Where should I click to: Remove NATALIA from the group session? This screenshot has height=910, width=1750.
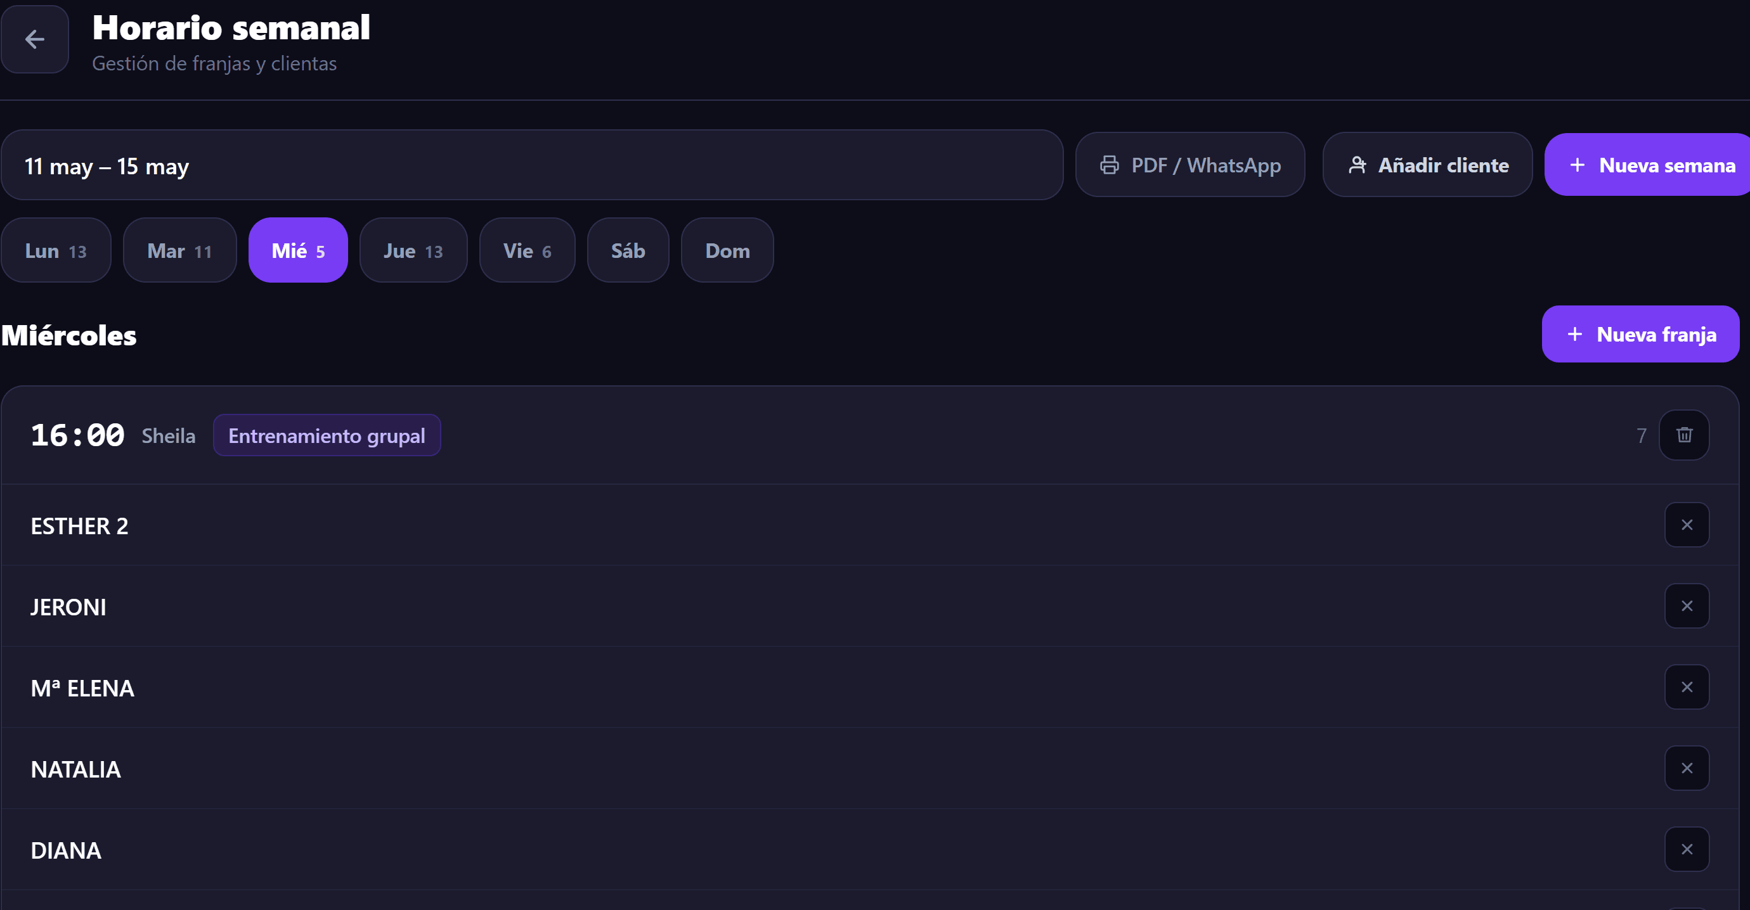[x=1687, y=768]
